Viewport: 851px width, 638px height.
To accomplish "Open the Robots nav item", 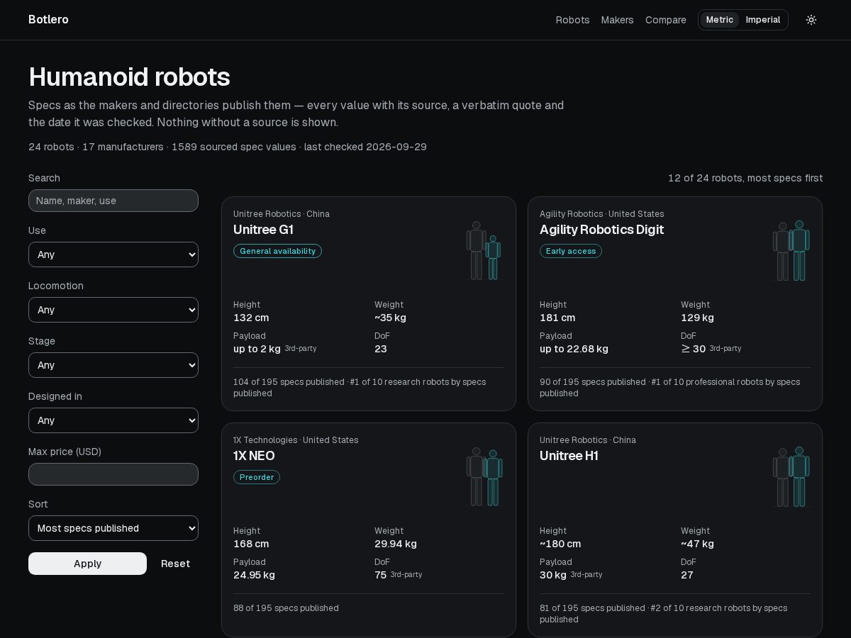I will pyautogui.click(x=573, y=20).
